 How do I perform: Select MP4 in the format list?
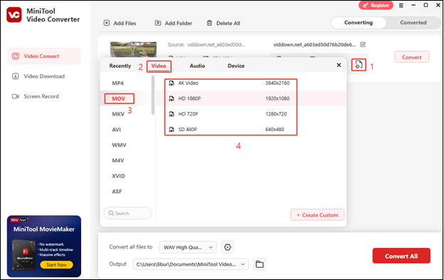(118, 83)
